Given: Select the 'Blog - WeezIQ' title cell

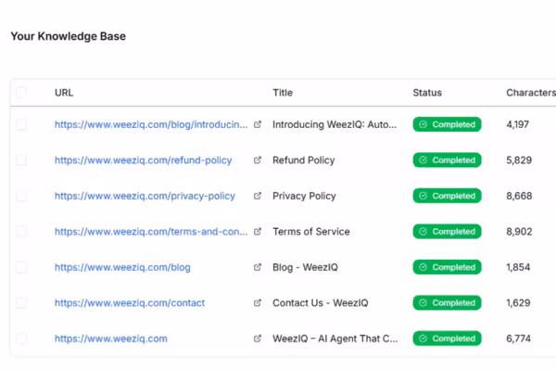Looking at the screenshot, I should 305,267.
